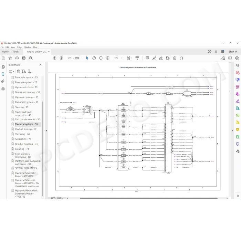Close the Bookmarks panel

pos(40,65)
